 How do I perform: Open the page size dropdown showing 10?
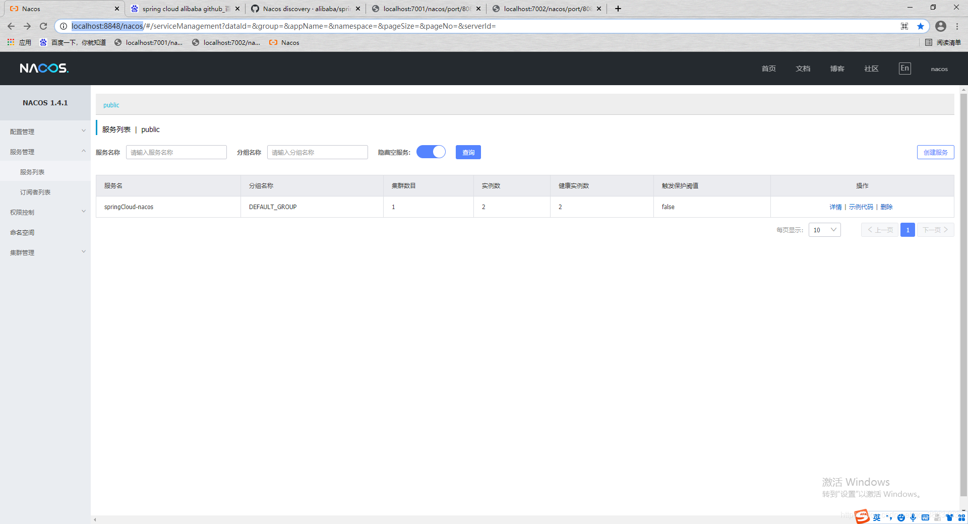click(824, 230)
